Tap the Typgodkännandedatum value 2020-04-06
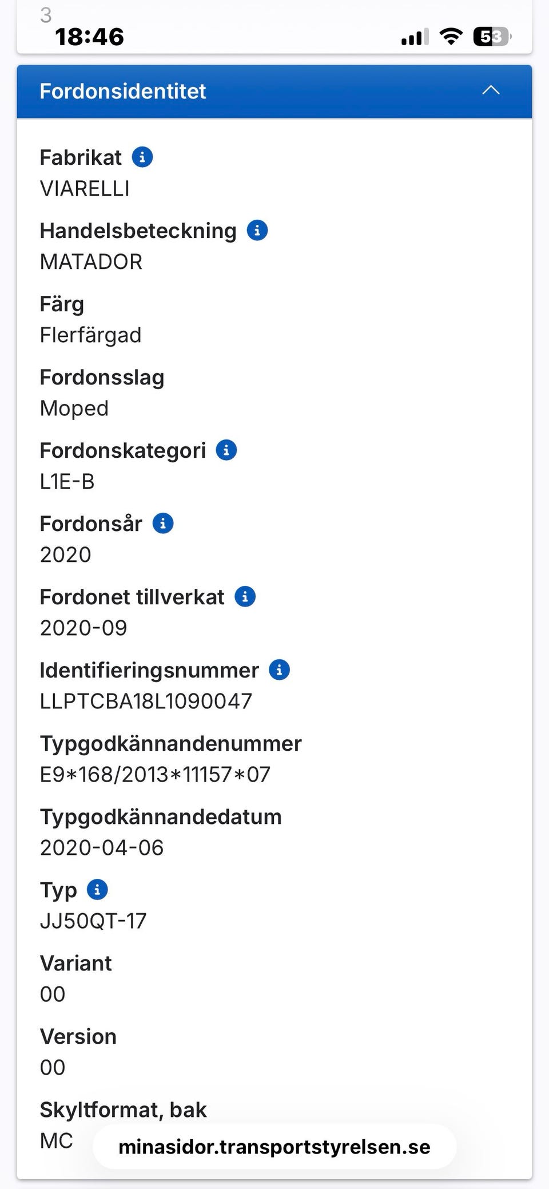The width and height of the screenshot is (549, 1189). (x=102, y=847)
